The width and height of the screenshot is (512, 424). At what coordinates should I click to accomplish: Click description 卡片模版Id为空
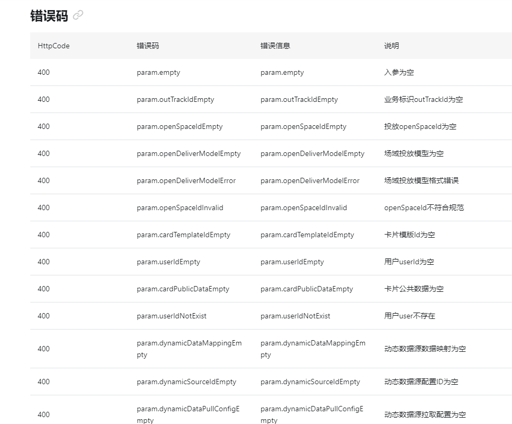point(410,235)
